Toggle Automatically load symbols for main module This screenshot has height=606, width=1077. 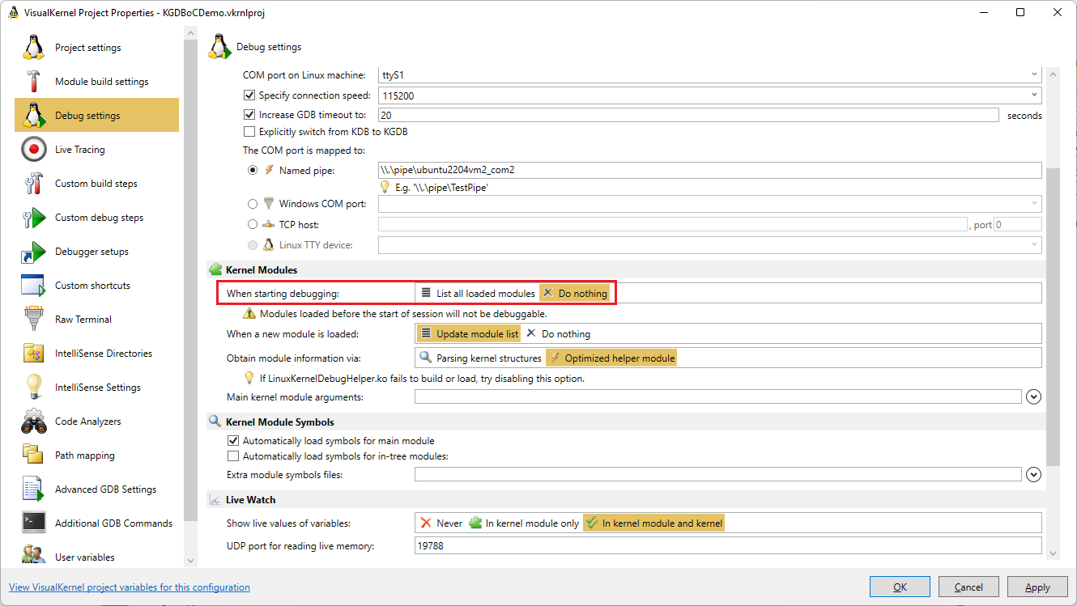tap(233, 441)
